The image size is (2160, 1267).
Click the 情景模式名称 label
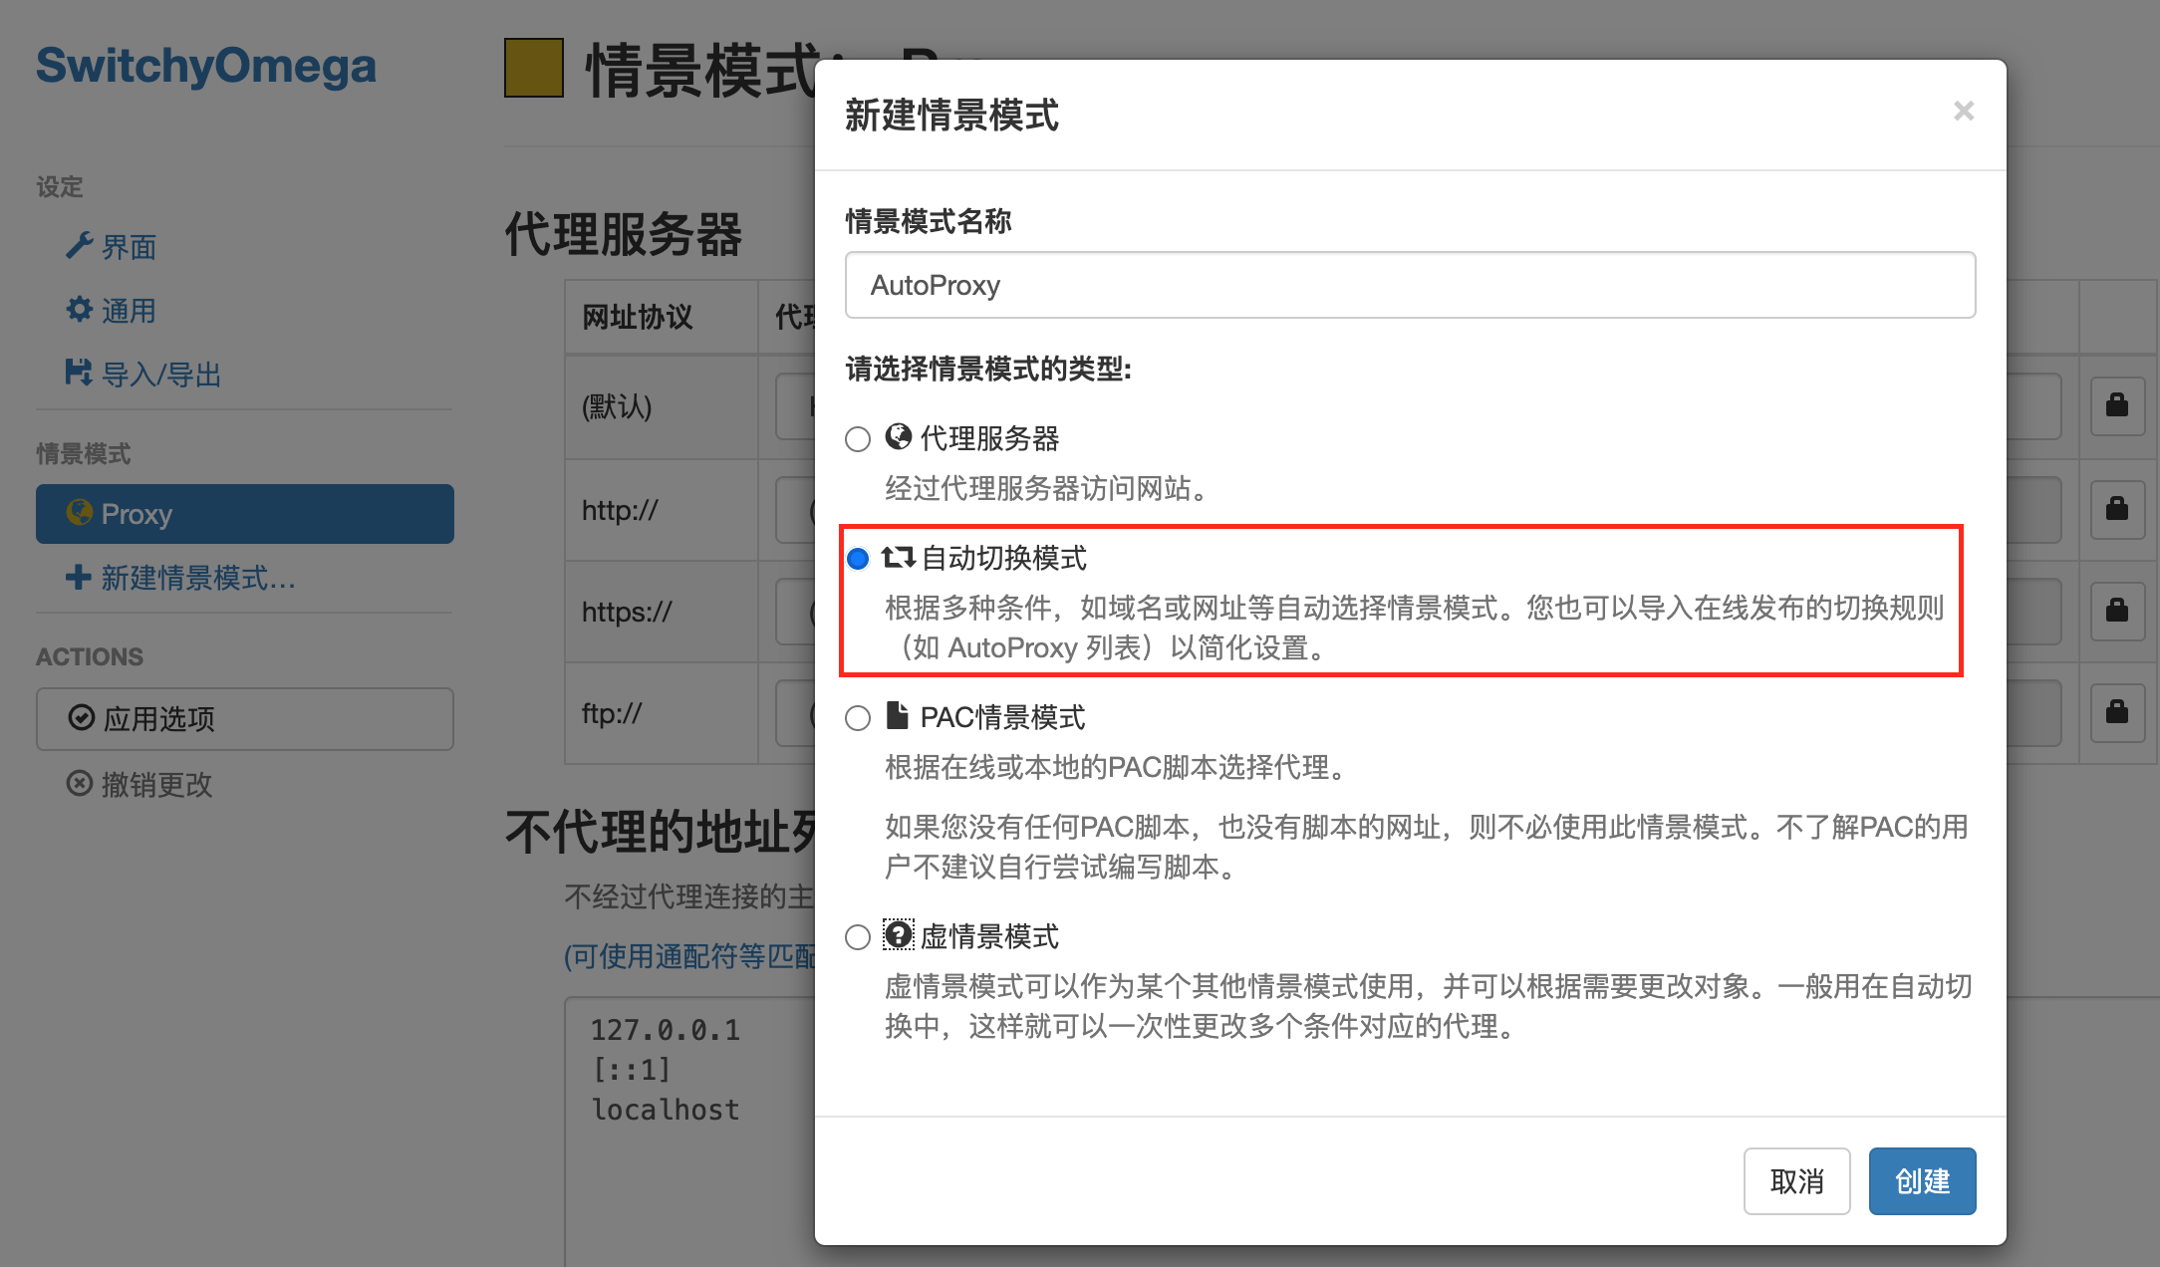[929, 221]
